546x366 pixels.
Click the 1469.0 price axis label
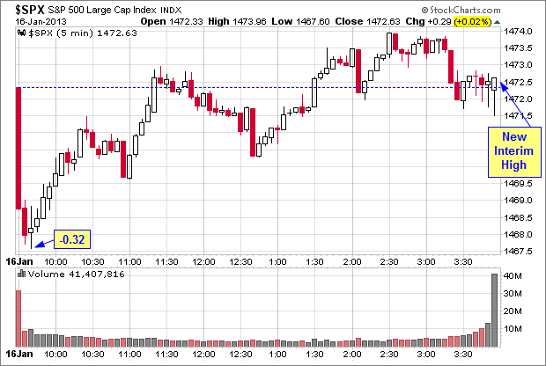pyautogui.click(x=518, y=201)
